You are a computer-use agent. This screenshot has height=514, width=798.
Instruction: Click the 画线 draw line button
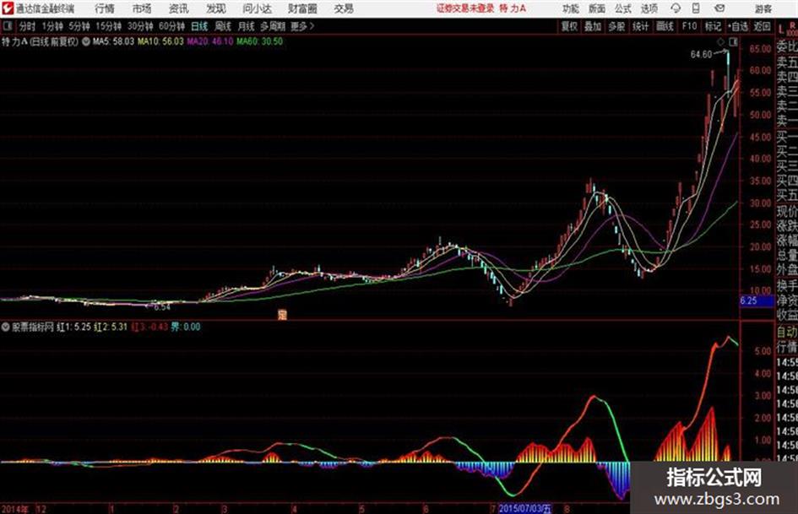(x=665, y=26)
